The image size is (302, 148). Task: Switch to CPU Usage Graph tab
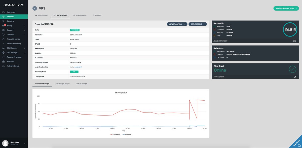coord(62,84)
